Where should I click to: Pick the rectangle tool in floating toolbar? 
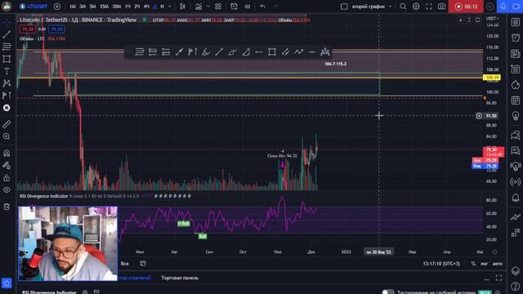point(272,52)
